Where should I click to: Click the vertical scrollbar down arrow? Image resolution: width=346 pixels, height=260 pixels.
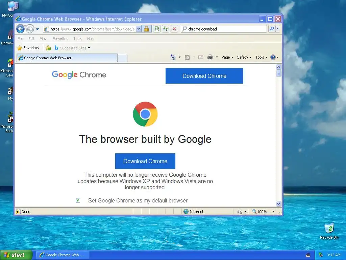pyautogui.click(x=278, y=203)
